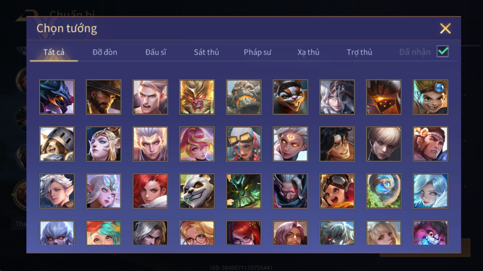This screenshot has height=271, width=483.
Task: Switch to the Đỡ đòn tab
Action: tap(105, 52)
